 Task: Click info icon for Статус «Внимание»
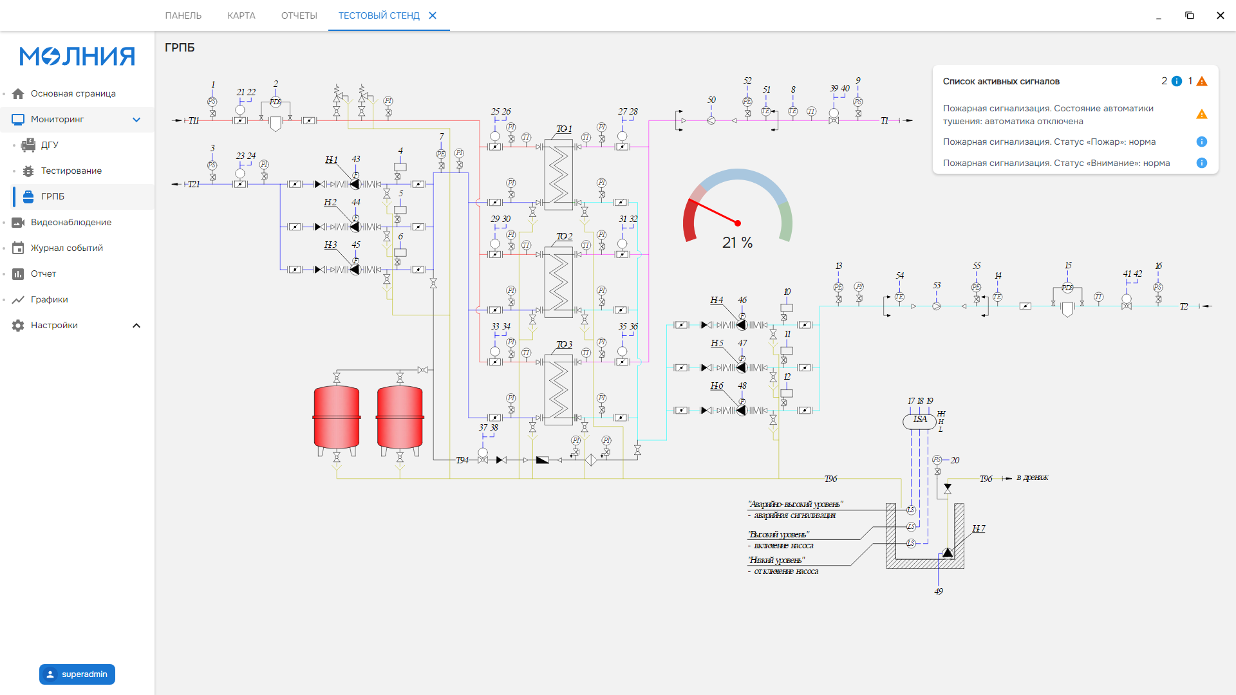tap(1201, 163)
